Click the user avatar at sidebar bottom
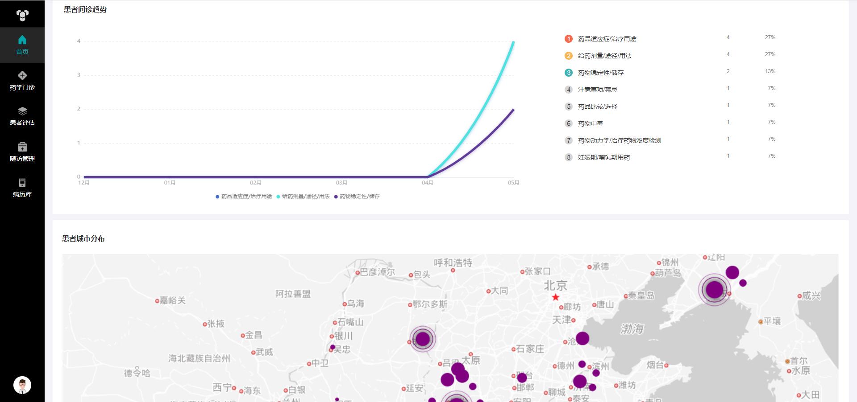 pyautogui.click(x=22, y=385)
